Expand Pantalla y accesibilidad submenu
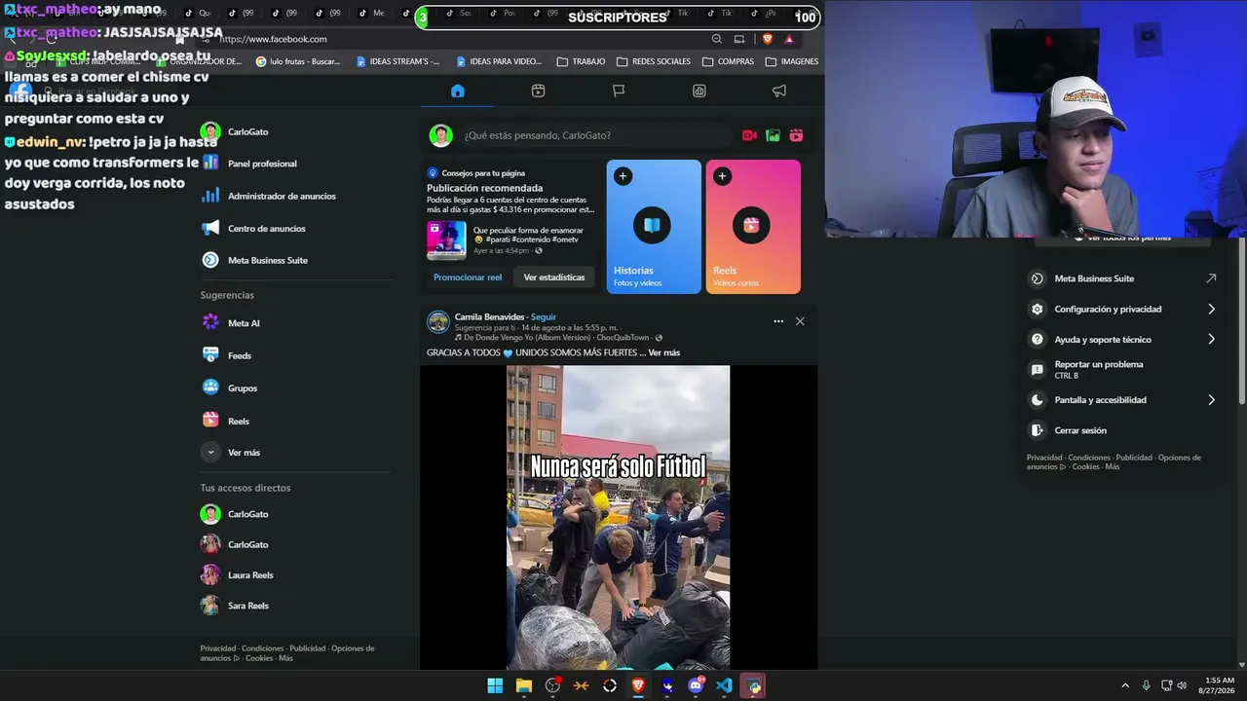The image size is (1247, 701). pos(1211,399)
